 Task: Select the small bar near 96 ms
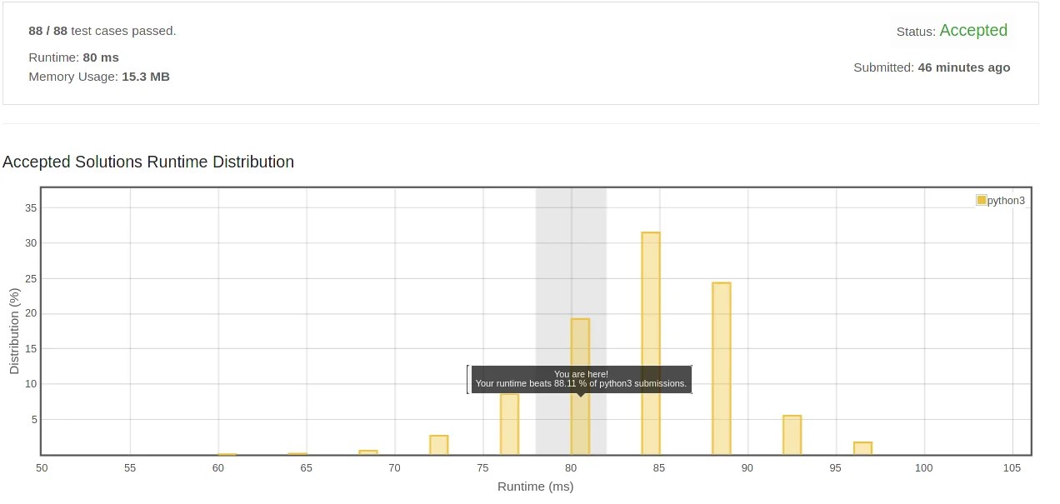862,448
